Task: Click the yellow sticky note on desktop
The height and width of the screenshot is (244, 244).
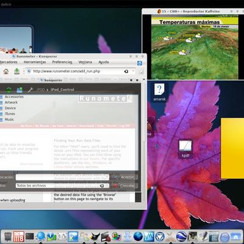Action: [232, 148]
